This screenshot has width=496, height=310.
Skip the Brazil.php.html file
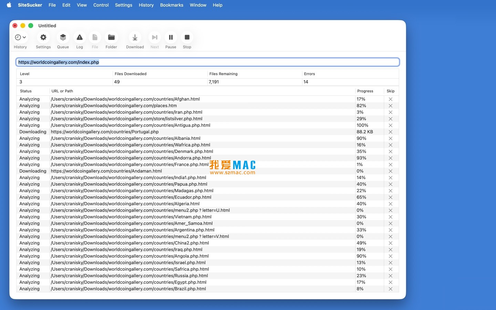391,289
